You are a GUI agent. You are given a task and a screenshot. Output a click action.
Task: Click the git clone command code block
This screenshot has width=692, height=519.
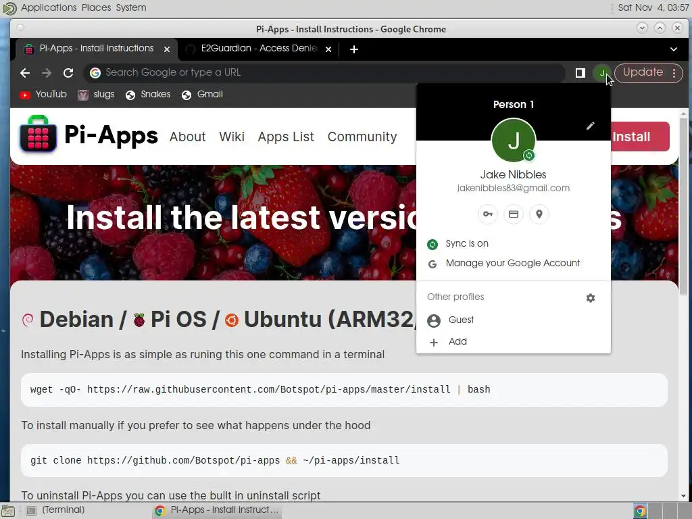coord(344,460)
